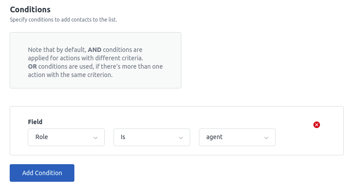Click the Add Condition button
This screenshot has height=191, width=353.
pyautogui.click(x=42, y=173)
